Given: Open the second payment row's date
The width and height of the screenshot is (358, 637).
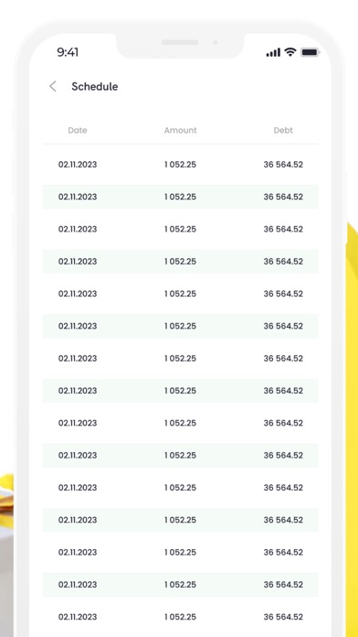Looking at the screenshot, I should tap(78, 197).
